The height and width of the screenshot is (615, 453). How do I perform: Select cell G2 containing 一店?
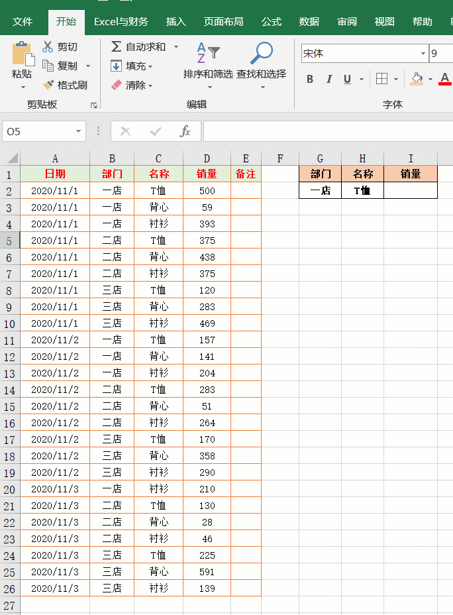[x=320, y=191]
